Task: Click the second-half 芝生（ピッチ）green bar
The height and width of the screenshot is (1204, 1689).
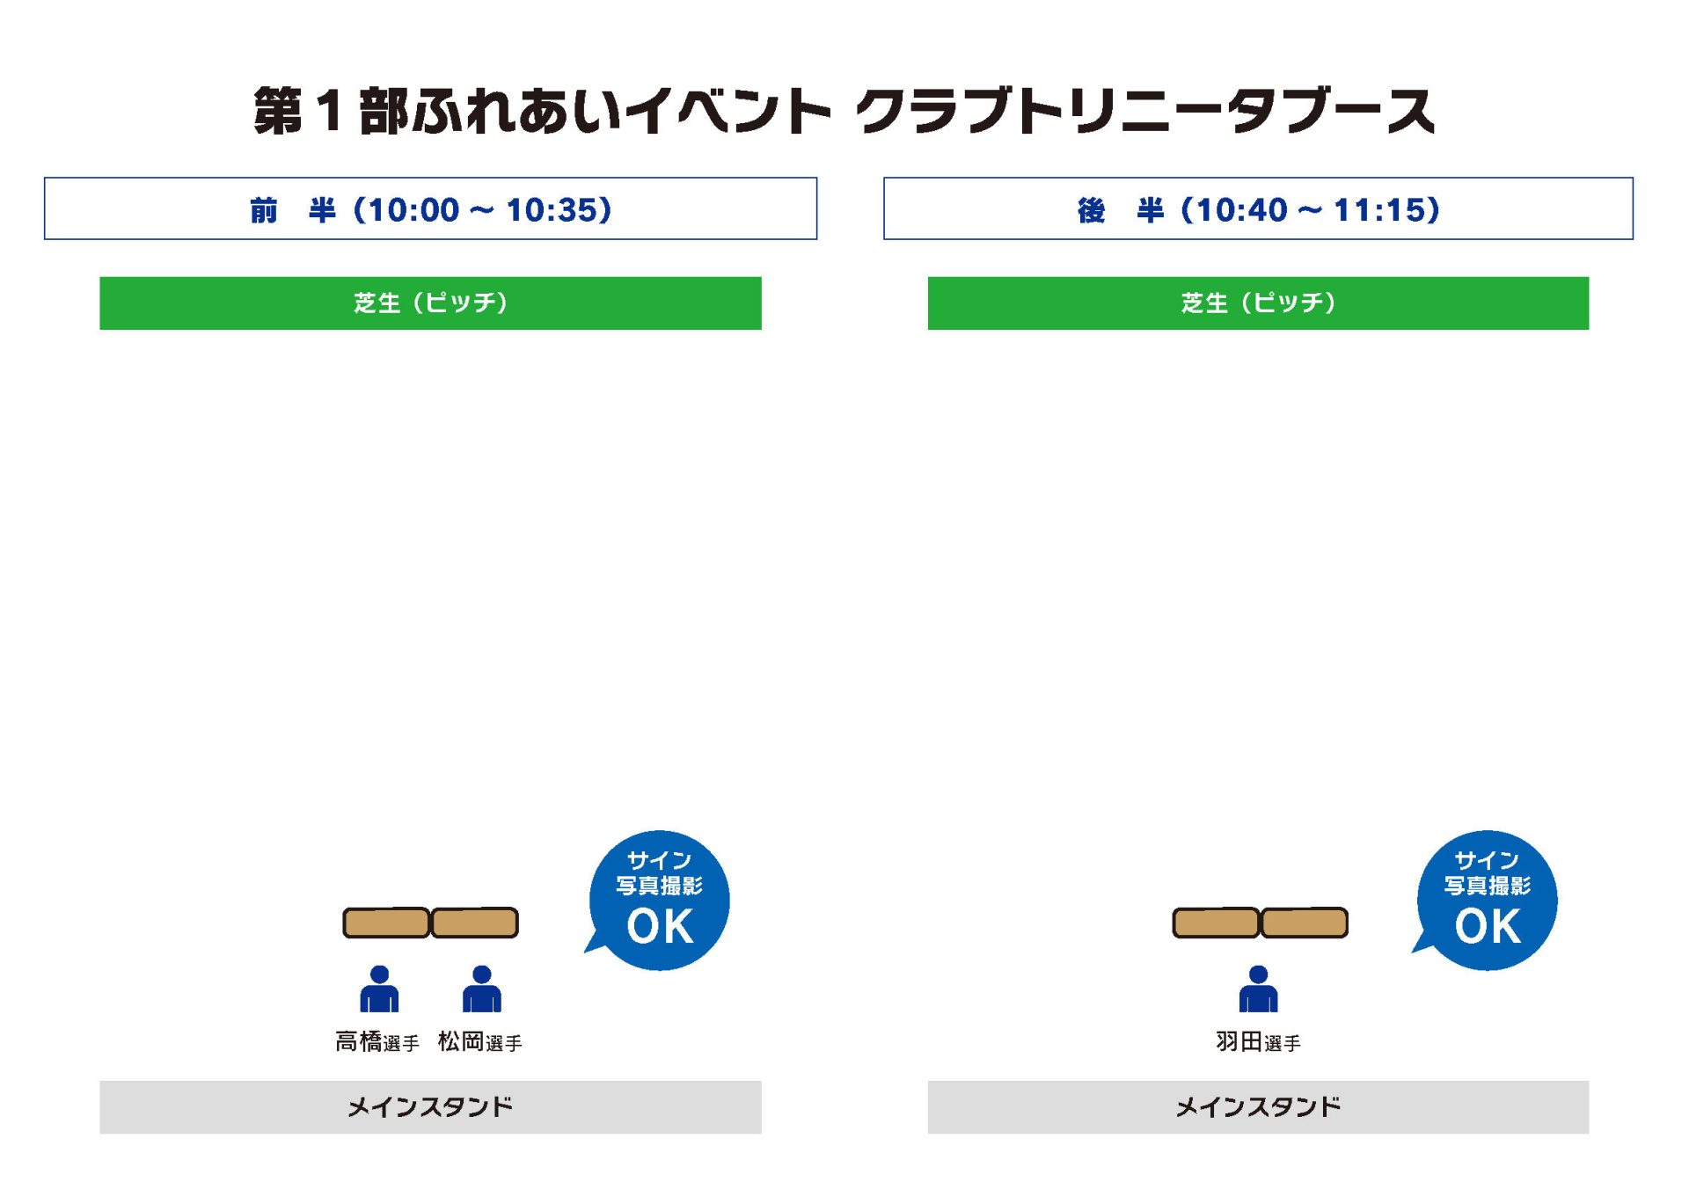Action: coord(1258,303)
